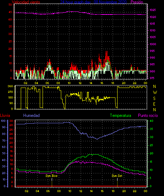Select the red 'Lluvia' legend label
The height and width of the screenshot is (196, 164).
(x=5, y=115)
